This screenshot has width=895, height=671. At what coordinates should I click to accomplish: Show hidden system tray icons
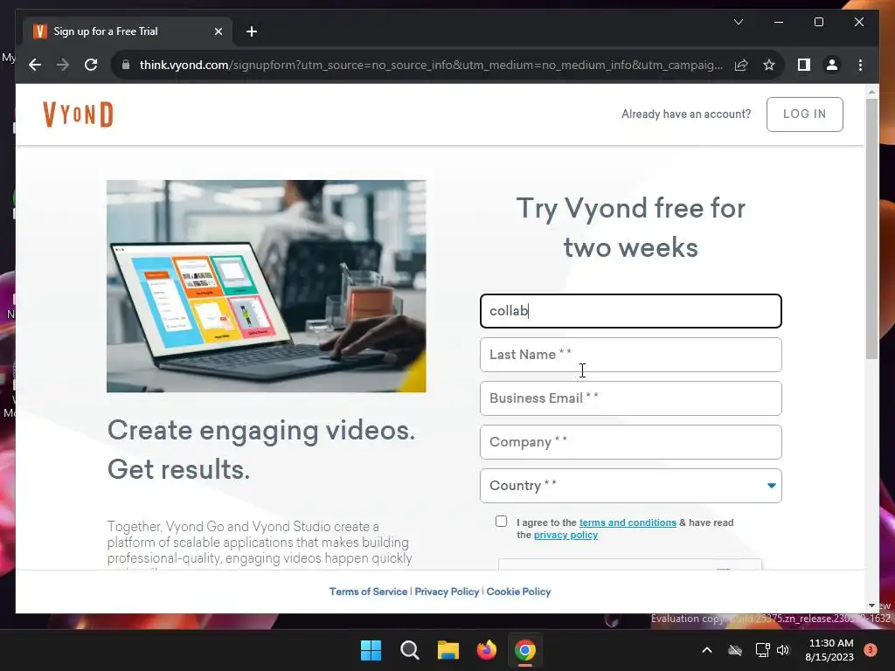tap(706, 650)
